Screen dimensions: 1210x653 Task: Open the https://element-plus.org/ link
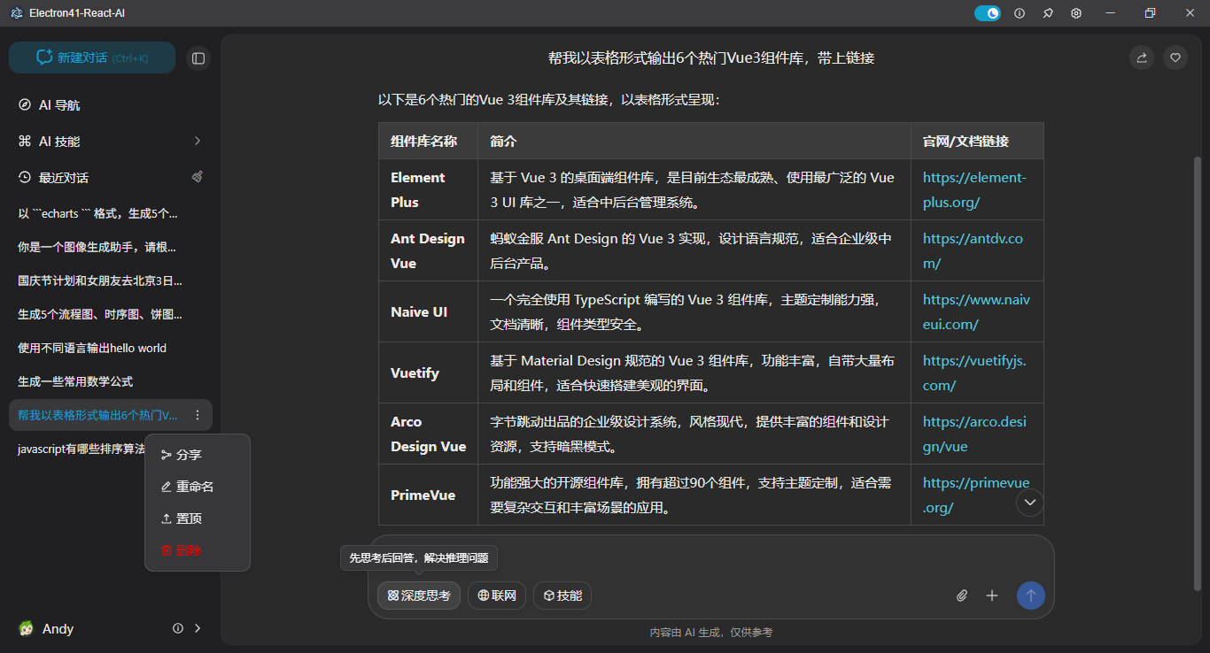(x=974, y=189)
